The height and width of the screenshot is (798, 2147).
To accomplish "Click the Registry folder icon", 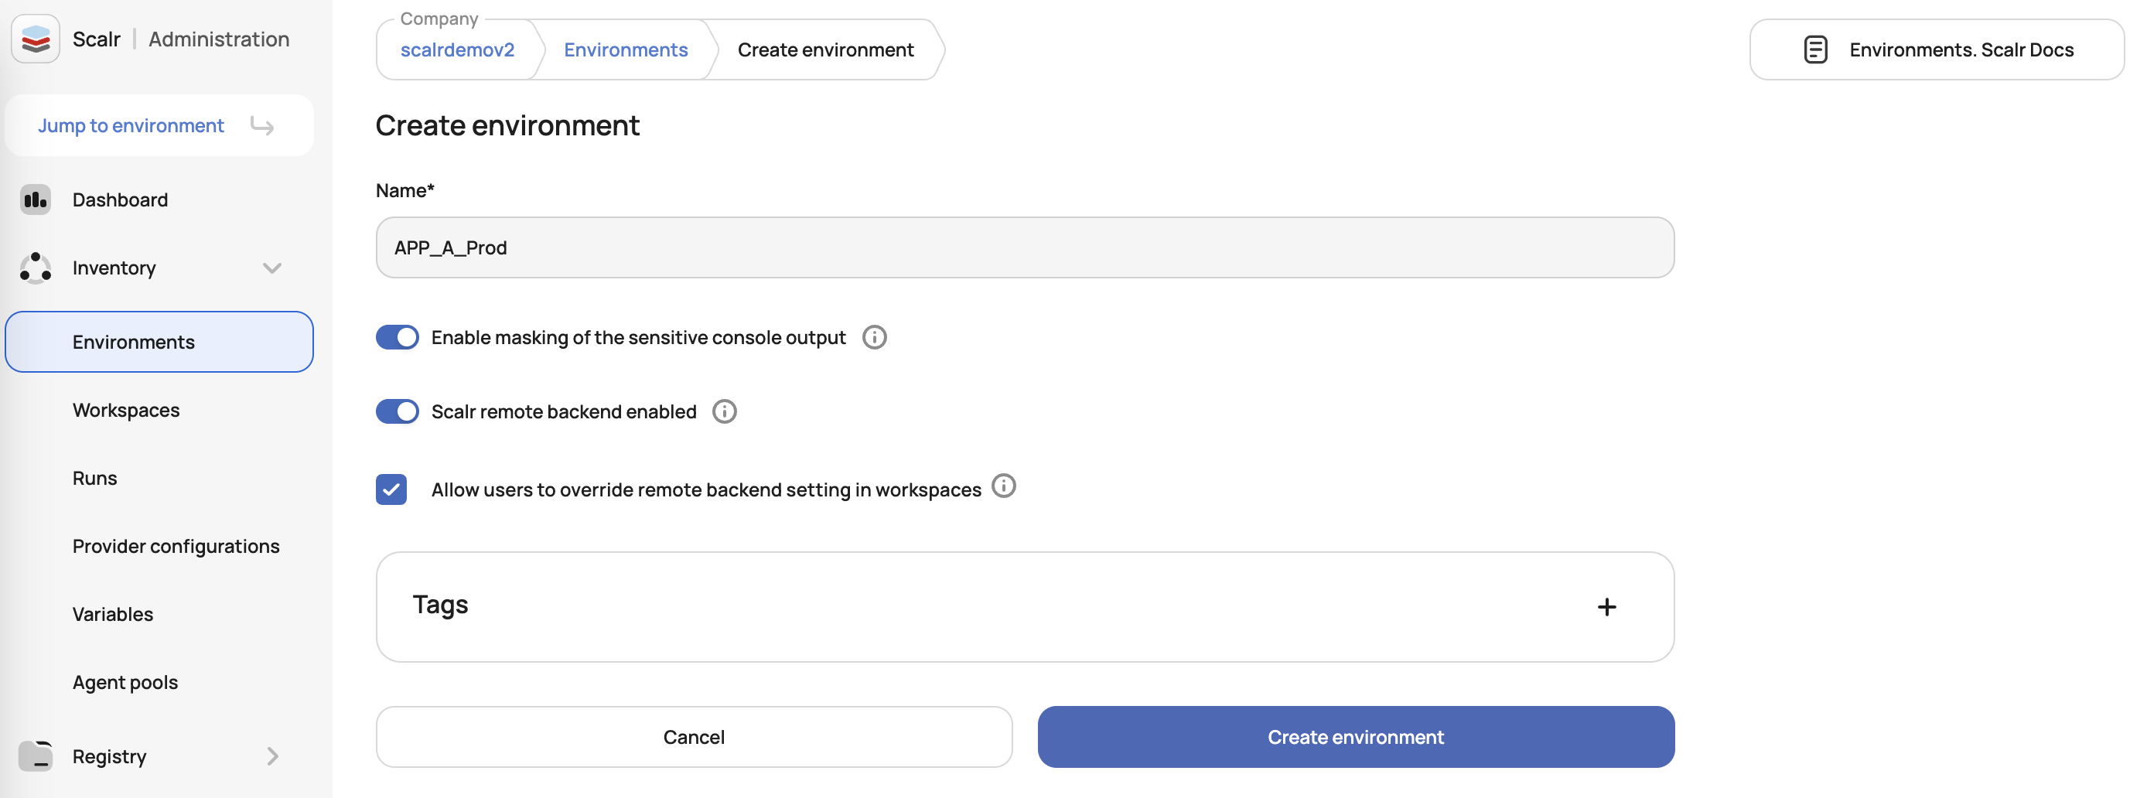I will [35, 756].
